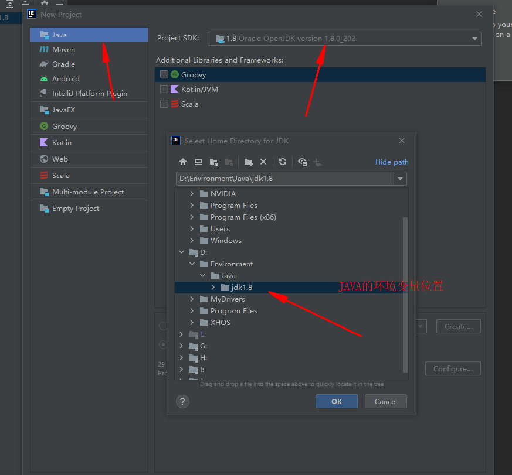Select Gradle project type
512x475 pixels.
coord(89,64)
